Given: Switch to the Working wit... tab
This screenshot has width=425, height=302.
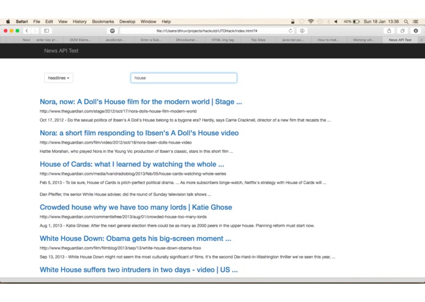Looking at the screenshot, I should pos(364,40).
